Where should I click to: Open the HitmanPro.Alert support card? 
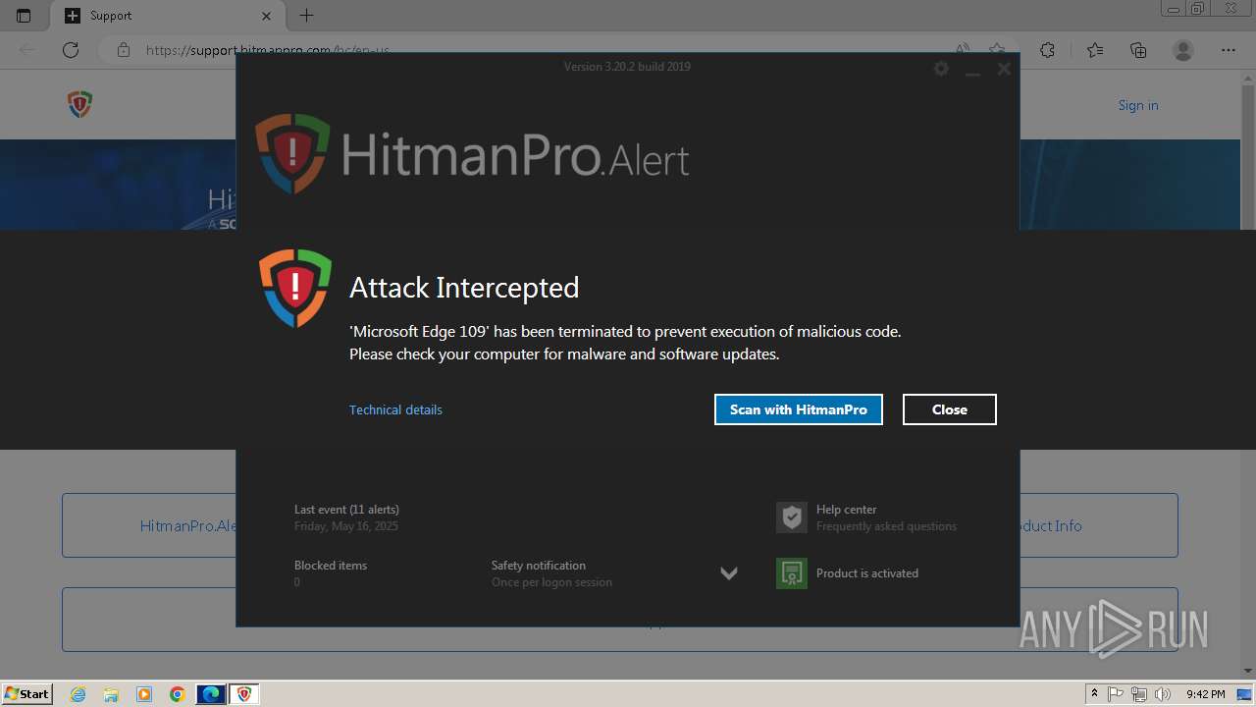point(149,525)
